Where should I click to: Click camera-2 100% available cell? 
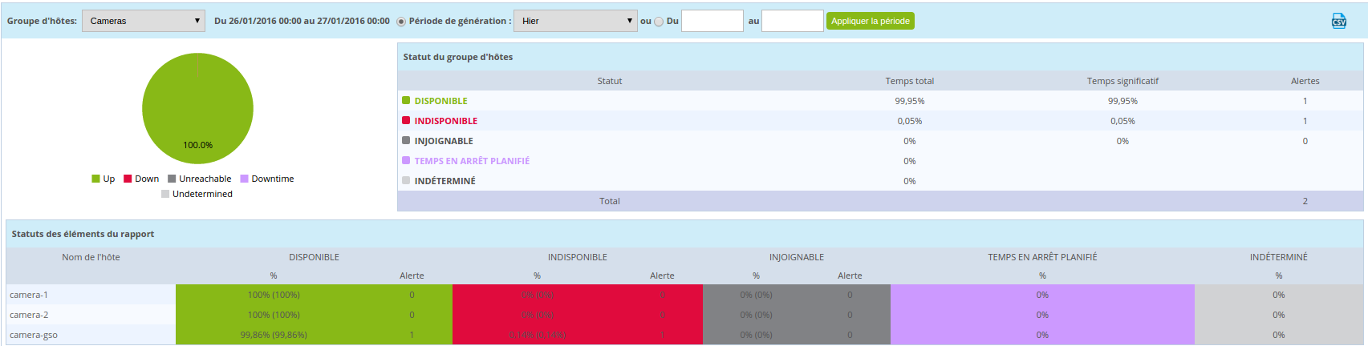pos(274,315)
